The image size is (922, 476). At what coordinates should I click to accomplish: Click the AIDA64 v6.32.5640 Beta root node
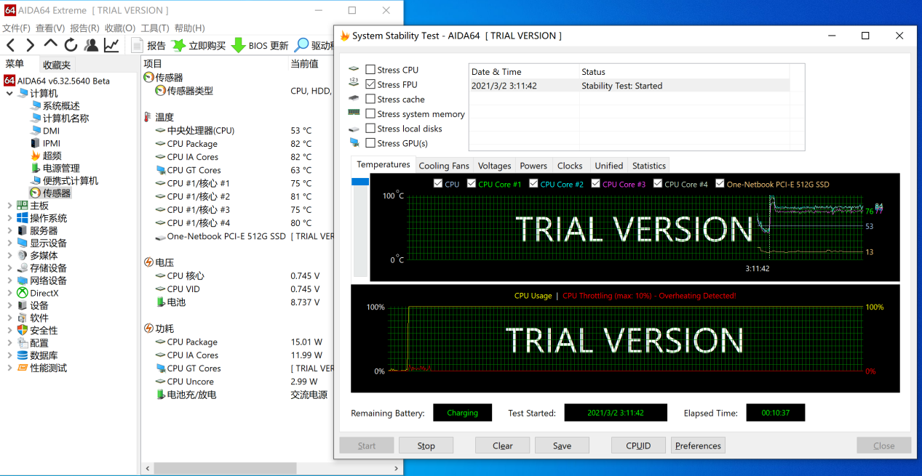click(x=57, y=81)
